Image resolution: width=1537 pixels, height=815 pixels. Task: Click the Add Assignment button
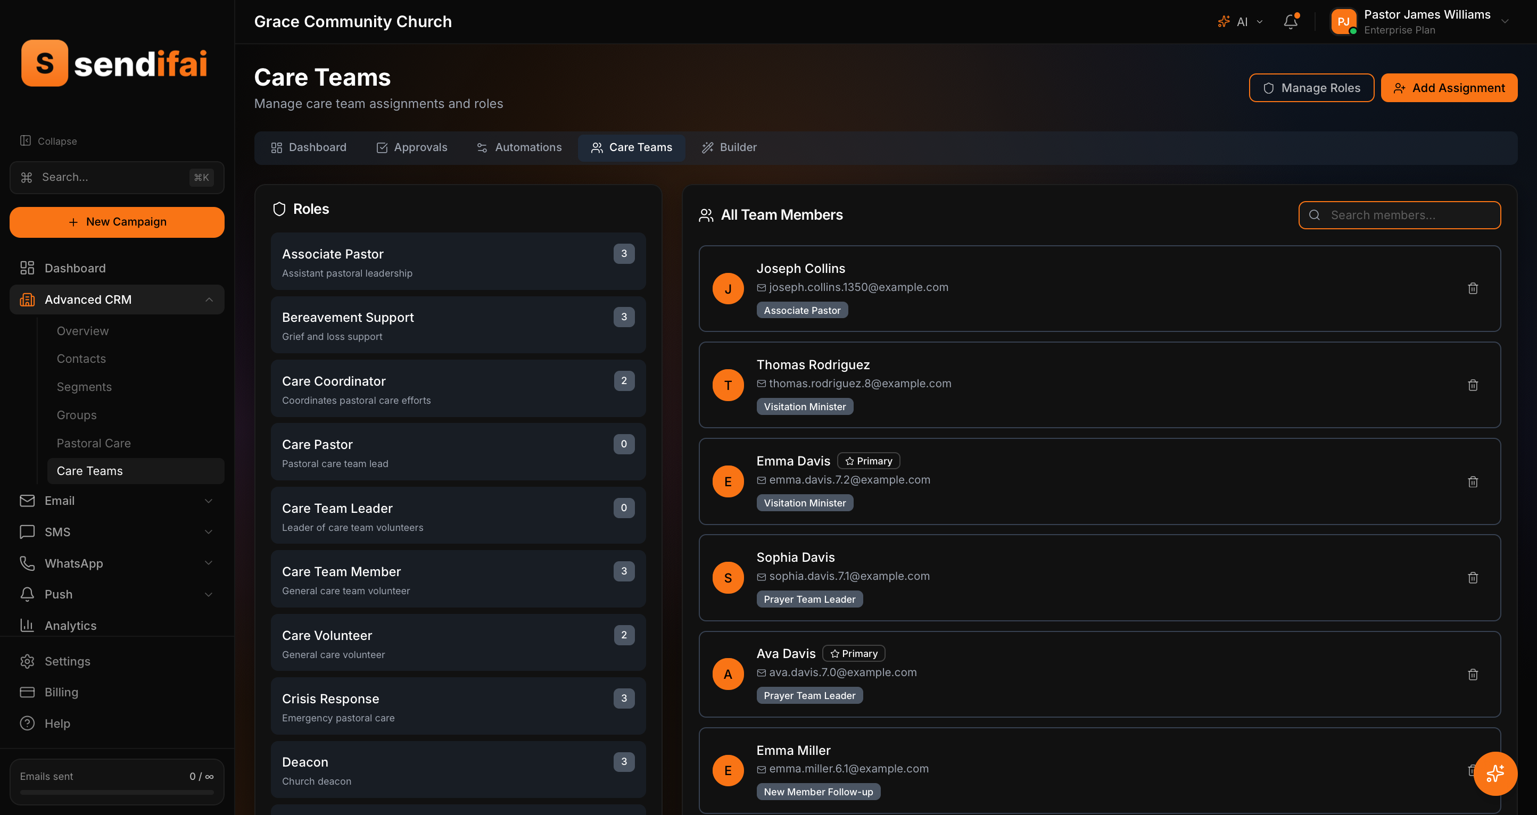point(1449,88)
